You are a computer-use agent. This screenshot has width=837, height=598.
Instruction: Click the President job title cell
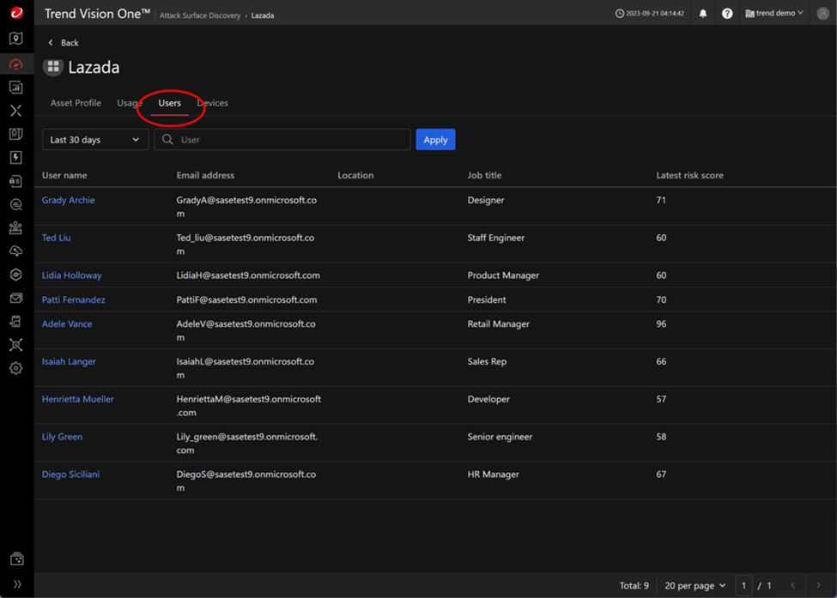[x=487, y=299]
